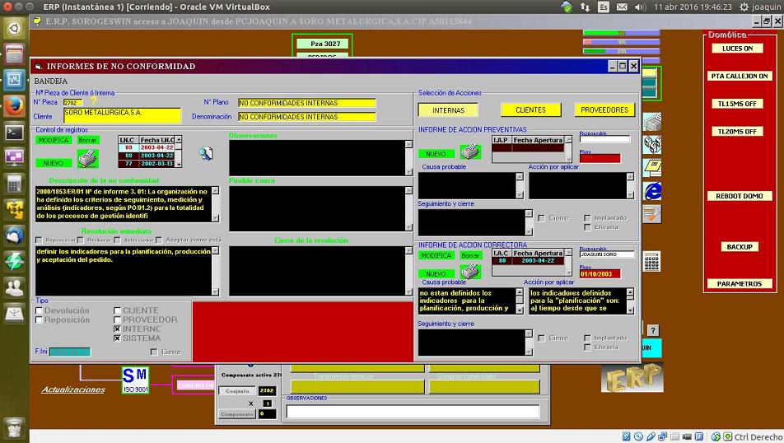Toggle the Reposición checkbox
784x443 pixels.
[39, 320]
